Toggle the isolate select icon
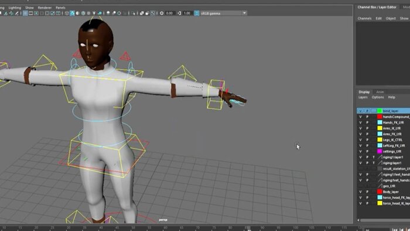Image resolution: width=410 pixels, height=231 pixels. pos(134,13)
